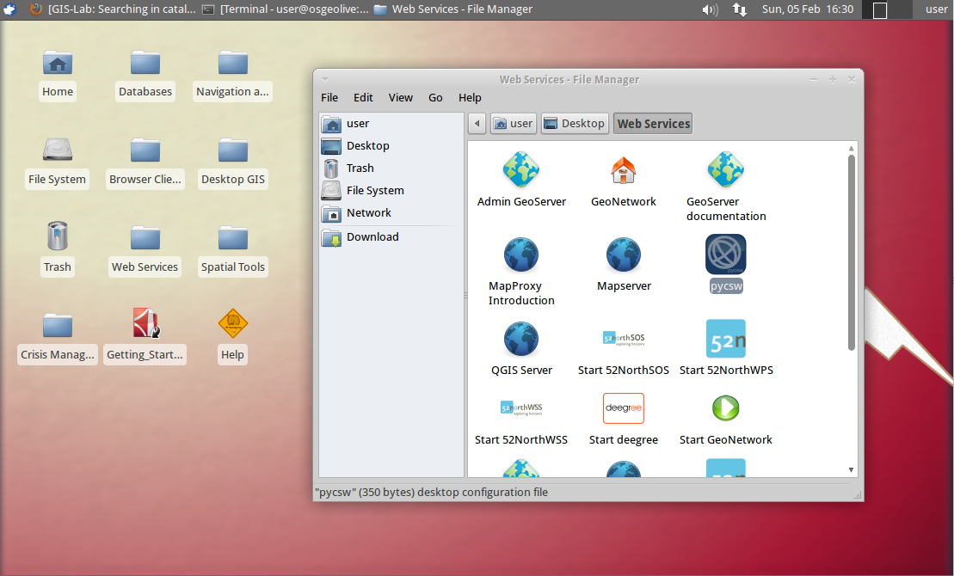Open Trash in the side pane
Image resolution: width=954 pixels, height=576 pixels.
click(x=391, y=168)
